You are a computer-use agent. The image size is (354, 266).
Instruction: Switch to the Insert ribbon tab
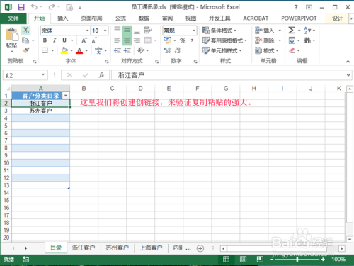coord(63,18)
